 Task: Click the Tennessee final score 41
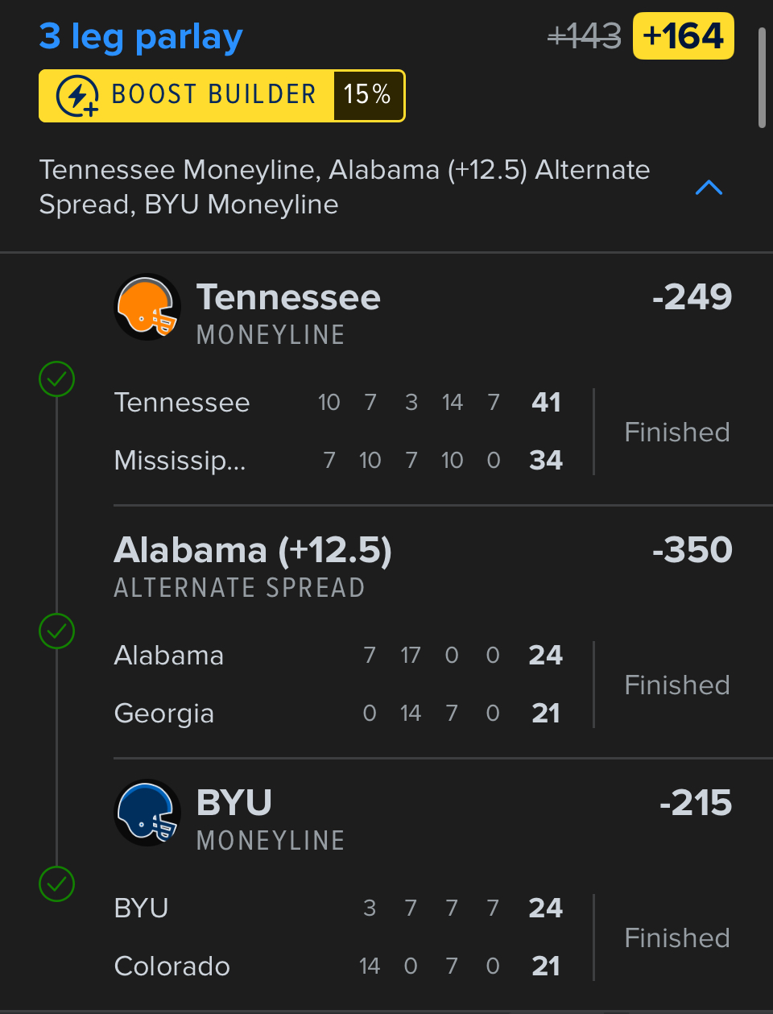(x=546, y=402)
